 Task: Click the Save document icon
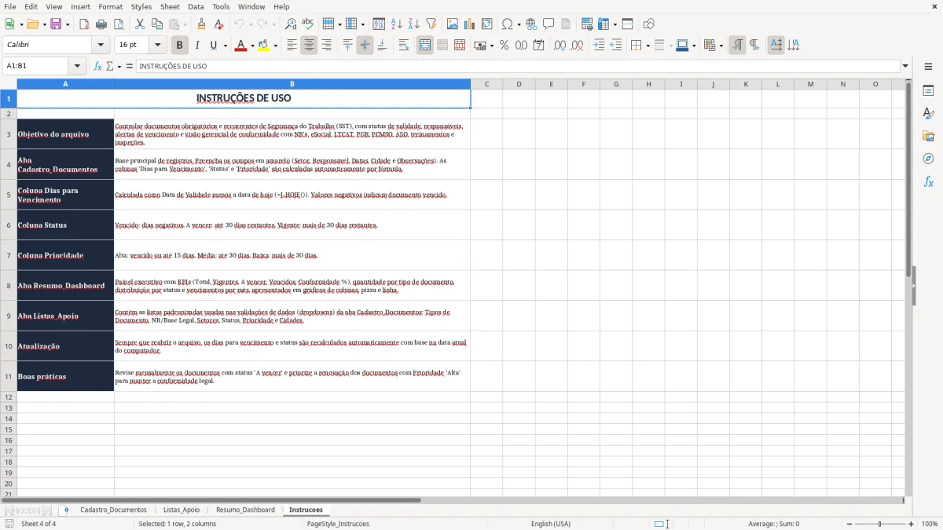coord(56,24)
